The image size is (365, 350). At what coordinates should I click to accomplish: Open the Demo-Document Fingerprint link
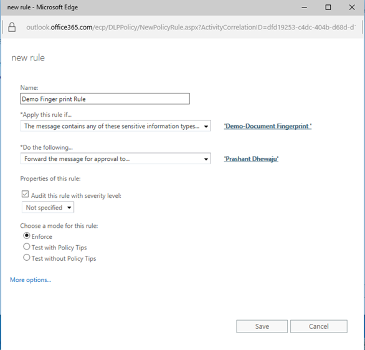point(268,126)
